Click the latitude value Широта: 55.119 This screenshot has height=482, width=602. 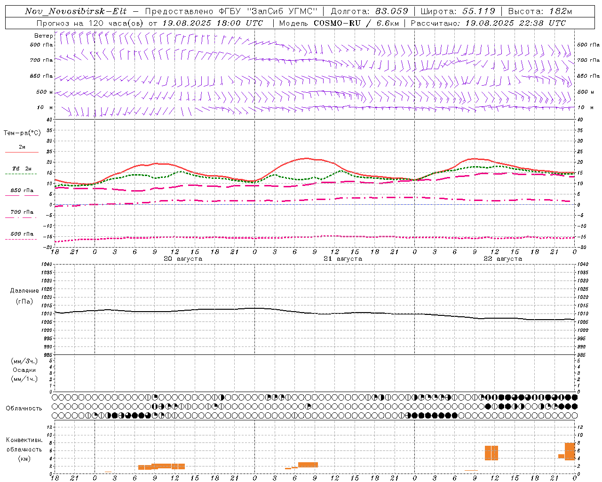[x=458, y=11]
